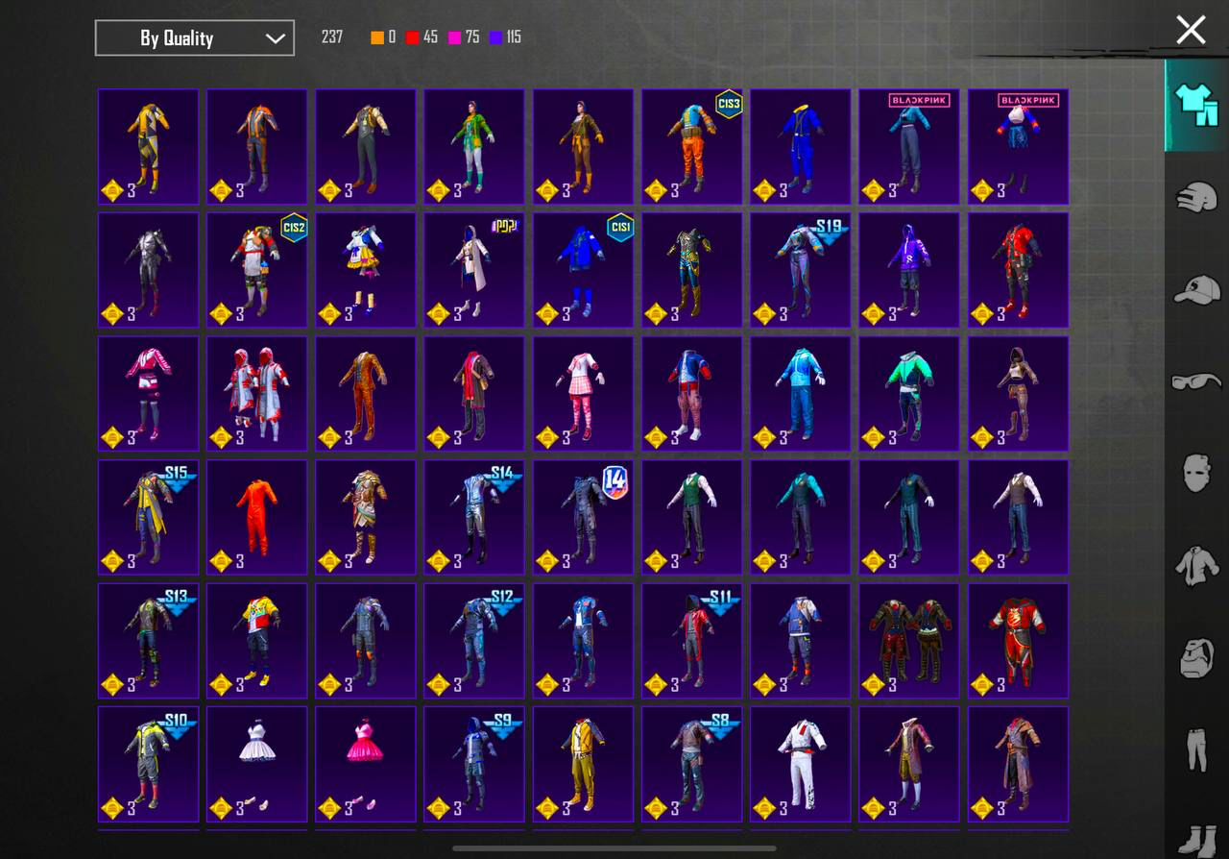
Task: Select the purple hoodie outfit
Action: (x=908, y=270)
